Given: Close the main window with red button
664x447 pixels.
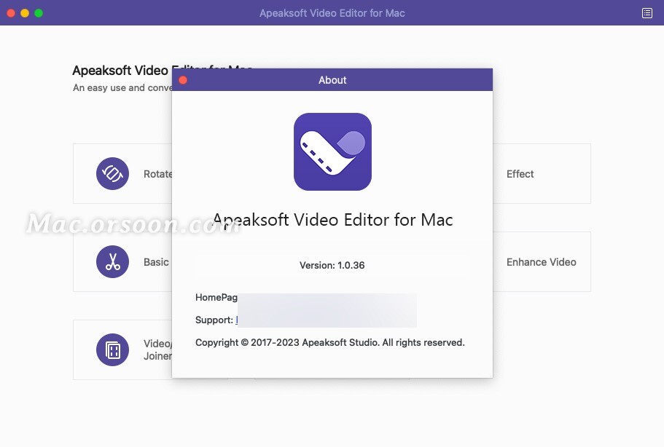Looking at the screenshot, I should click(12, 13).
